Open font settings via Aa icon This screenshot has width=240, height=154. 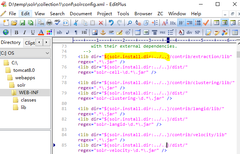pyautogui.click(x=165, y=23)
